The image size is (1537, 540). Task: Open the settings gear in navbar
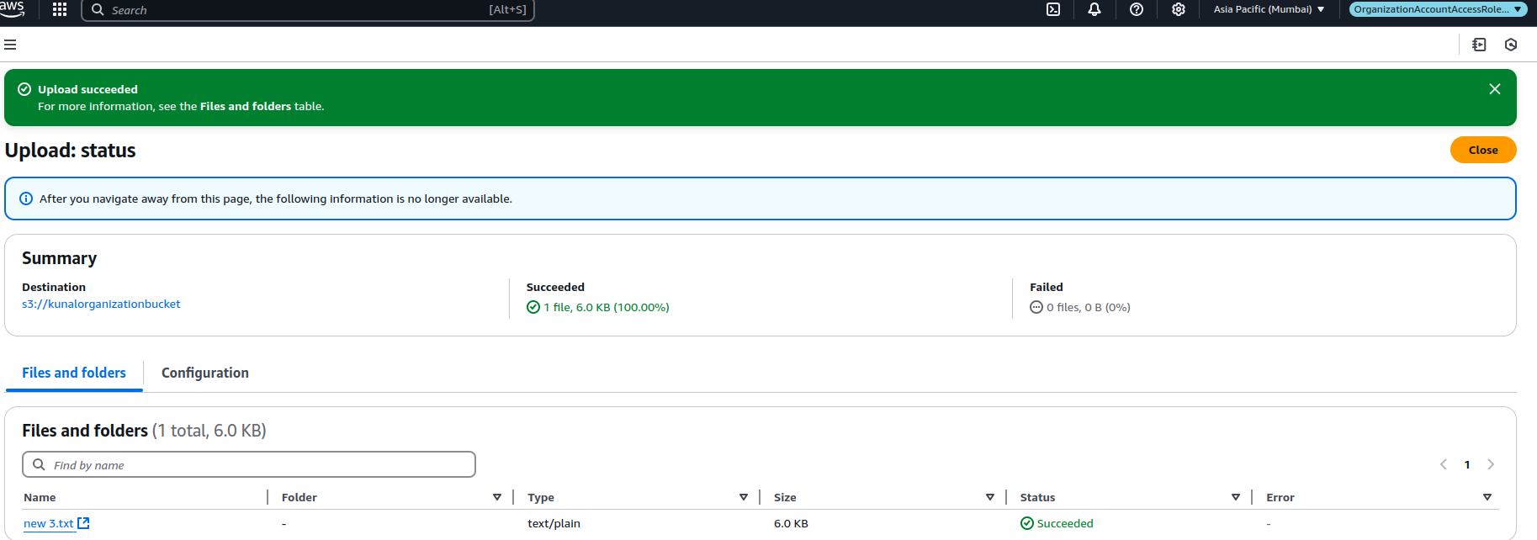click(1179, 9)
